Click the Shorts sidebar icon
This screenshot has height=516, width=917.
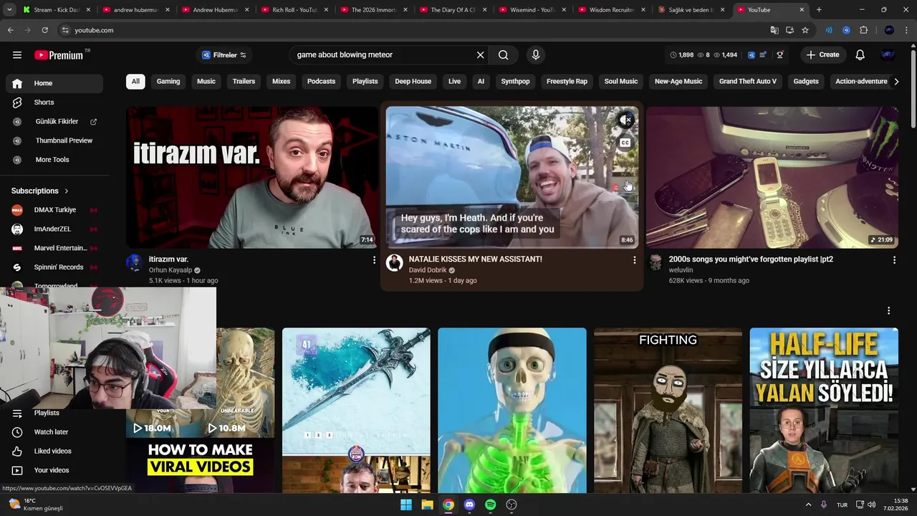pyautogui.click(x=17, y=102)
